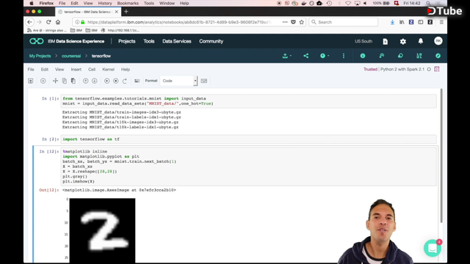Viewport: 470px width, 264px height.
Task: Open Firefox downloads arrow icon
Action: click(x=392, y=22)
